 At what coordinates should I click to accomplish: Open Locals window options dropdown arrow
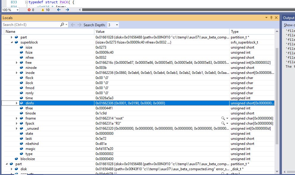coord(266,18)
